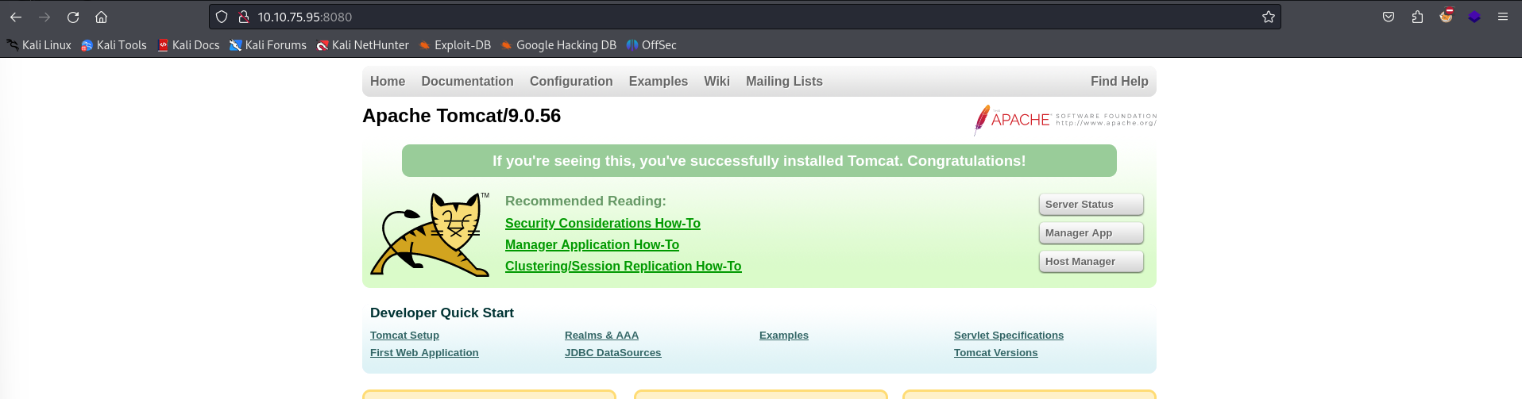This screenshot has height=399, width=1522.
Task: Click the fox extension icon with red badge
Action: pos(1446,16)
